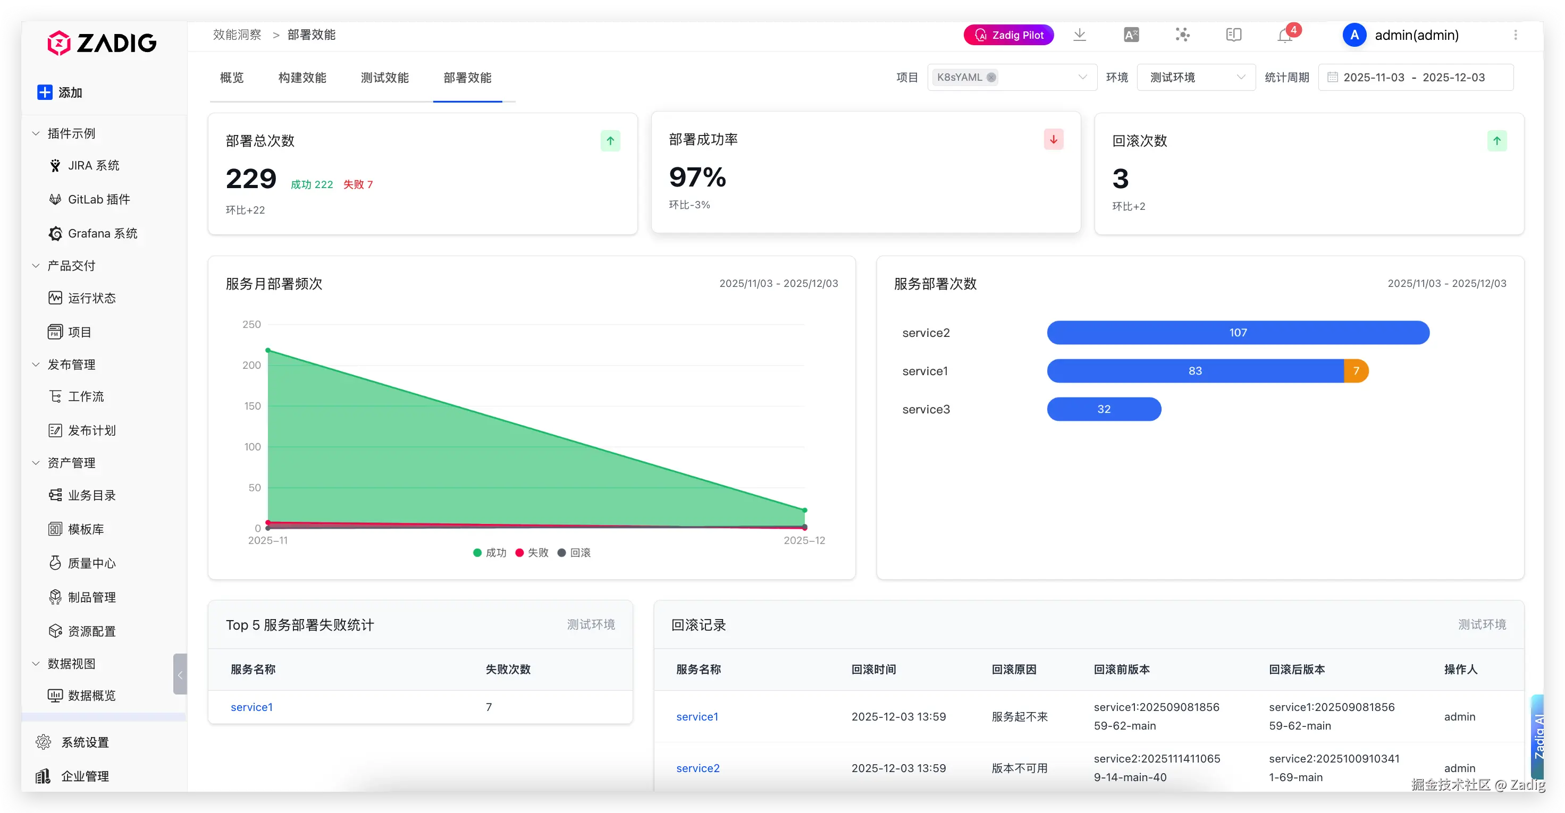The image size is (1565, 813).
Task: Open the 环境 测试环境 dropdown
Action: [x=1196, y=77]
